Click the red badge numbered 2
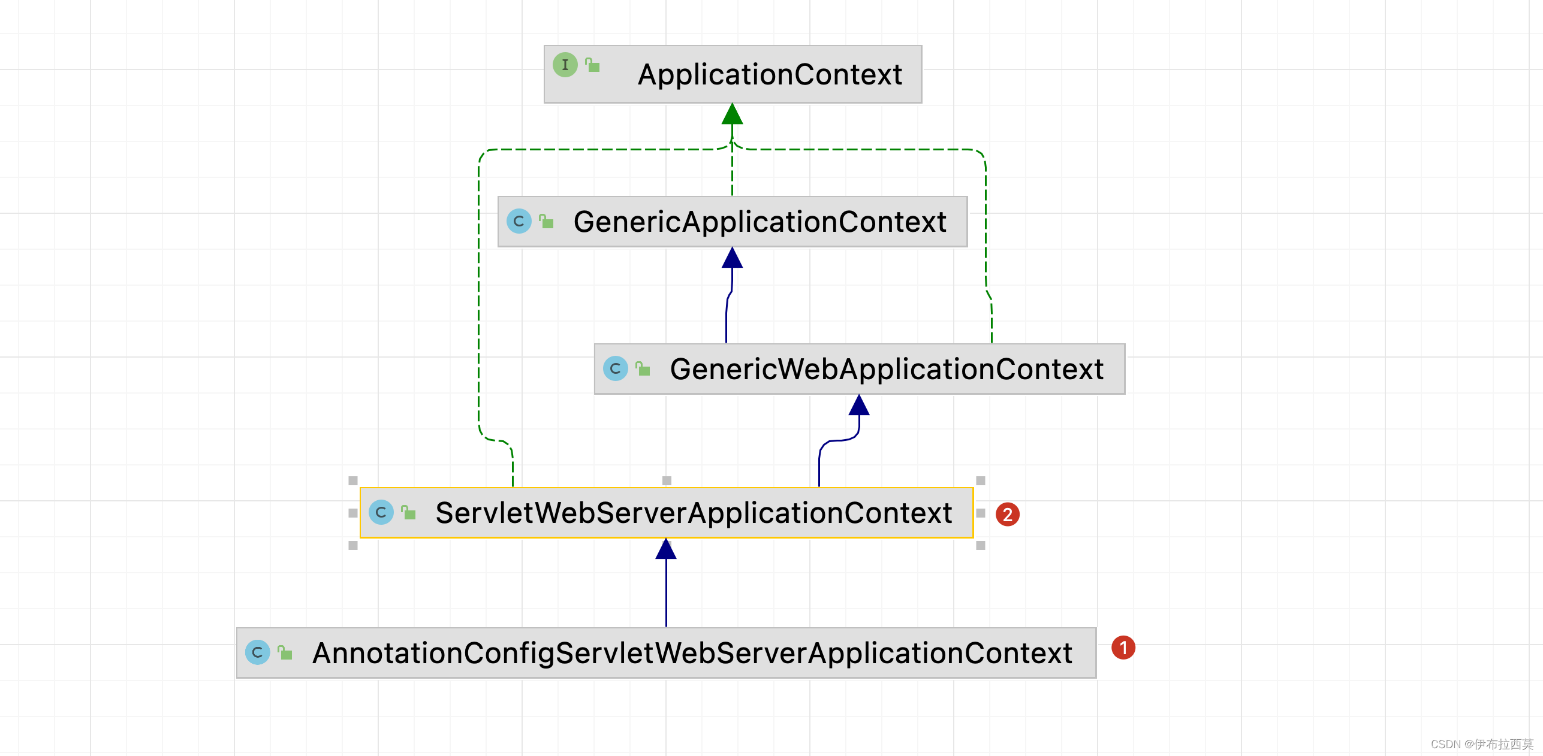The width and height of the screenshot is (1543, 756). pos(1007,515)
